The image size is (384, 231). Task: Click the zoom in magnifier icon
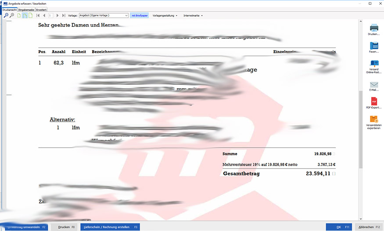11,15
